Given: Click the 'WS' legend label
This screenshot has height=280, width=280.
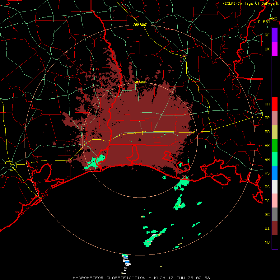Looking at the screenshot, I should click(x=267, y=173).
